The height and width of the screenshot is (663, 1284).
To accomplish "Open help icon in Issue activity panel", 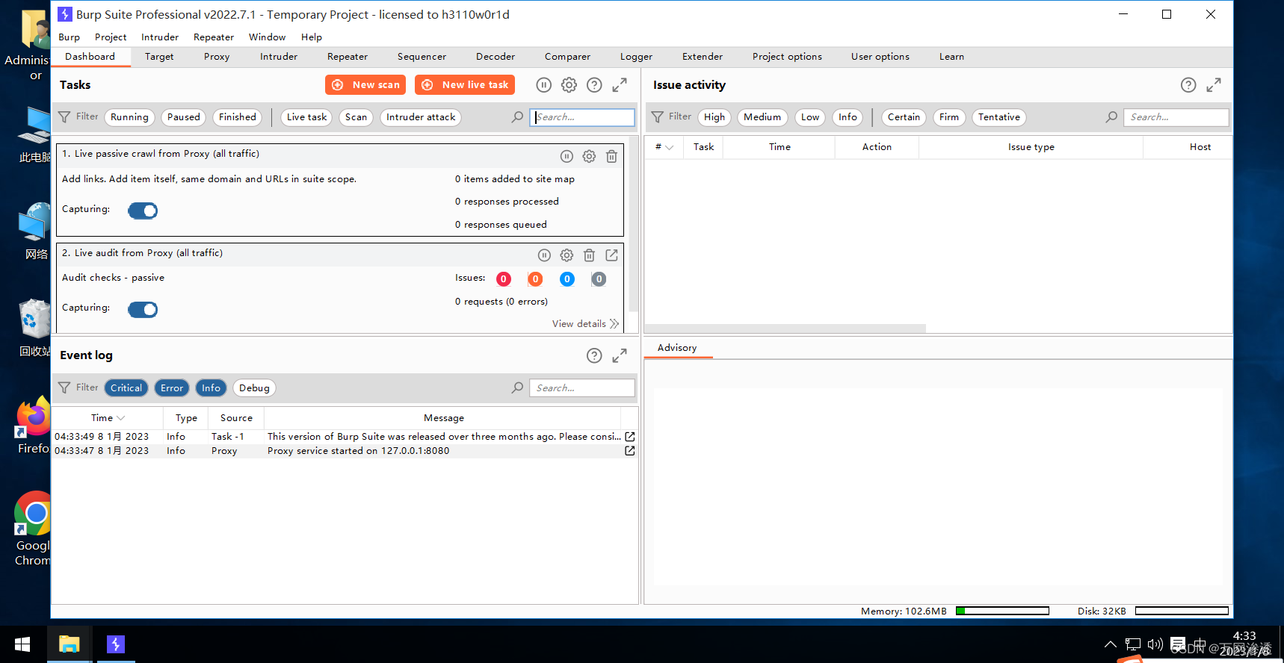I will (x=1188, y=85).
